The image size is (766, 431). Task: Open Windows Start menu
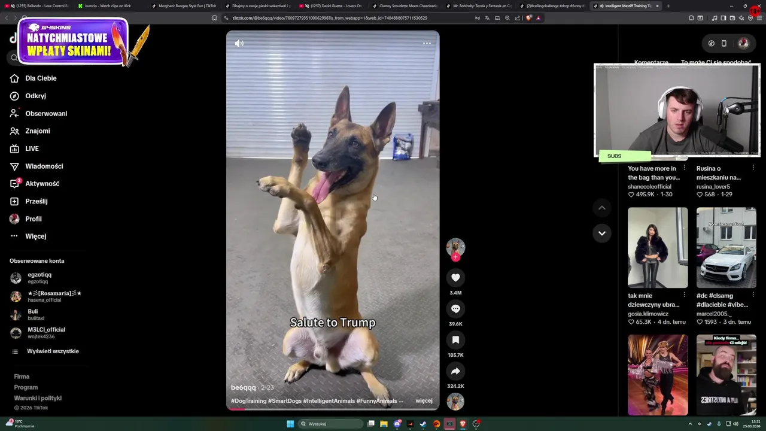pos(290,424)
